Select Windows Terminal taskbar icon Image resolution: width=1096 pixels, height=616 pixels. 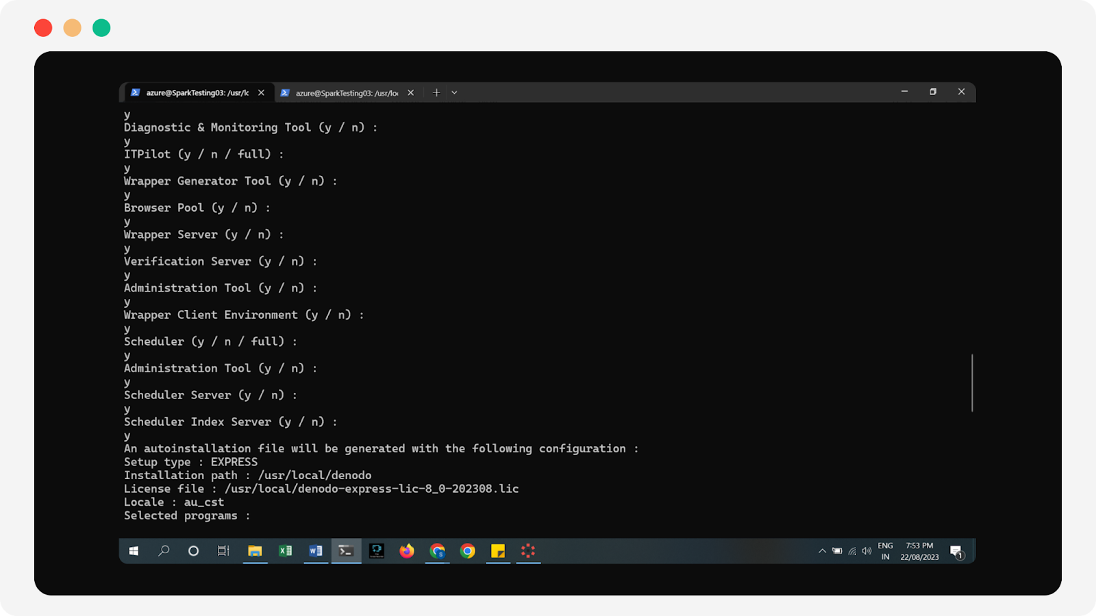click(x=346, y=551)
